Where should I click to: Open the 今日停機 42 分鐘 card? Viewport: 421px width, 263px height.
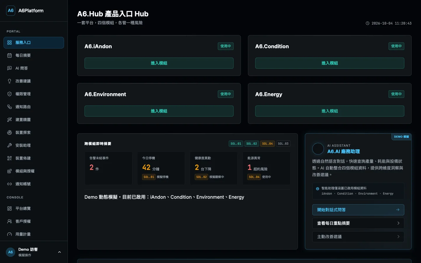pyautogui.click(x=161, y=168)
